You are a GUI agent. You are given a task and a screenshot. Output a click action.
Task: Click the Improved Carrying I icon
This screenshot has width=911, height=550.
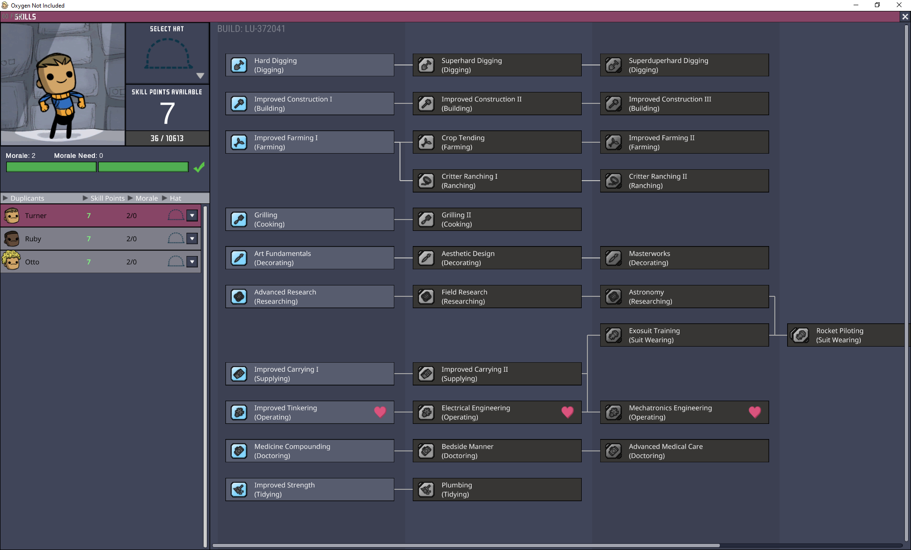239,374
